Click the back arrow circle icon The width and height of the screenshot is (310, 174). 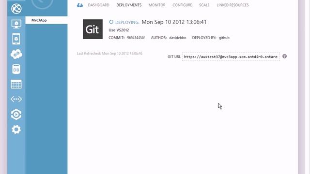[42, 3]
